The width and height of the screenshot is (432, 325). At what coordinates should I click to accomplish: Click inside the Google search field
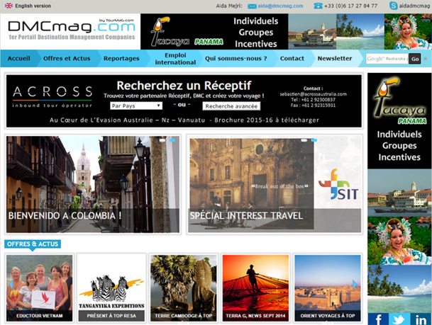[x=386, y=59]
